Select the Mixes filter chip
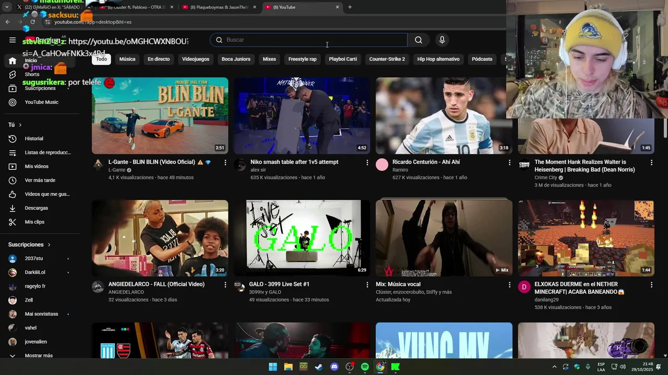Viewport: 668px width, 375px height. pos(269,59)
